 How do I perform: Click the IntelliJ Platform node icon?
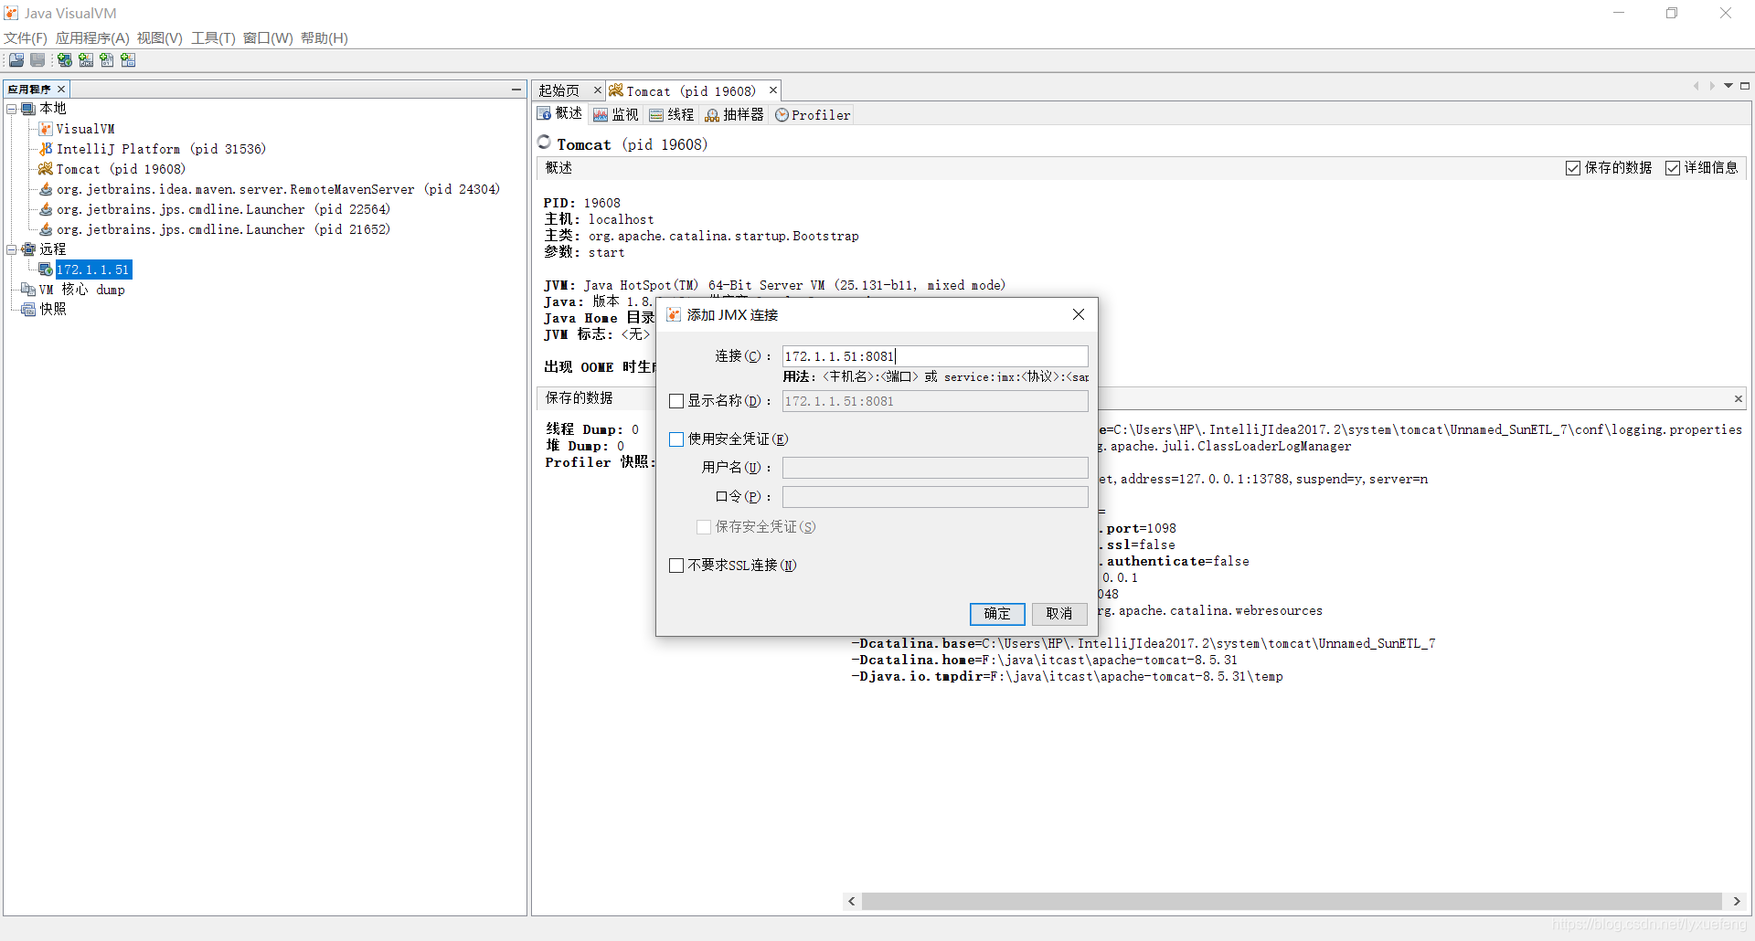46,149
